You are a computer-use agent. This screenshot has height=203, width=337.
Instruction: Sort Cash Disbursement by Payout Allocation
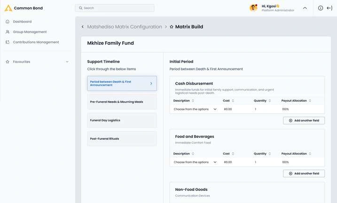[310, 101]
